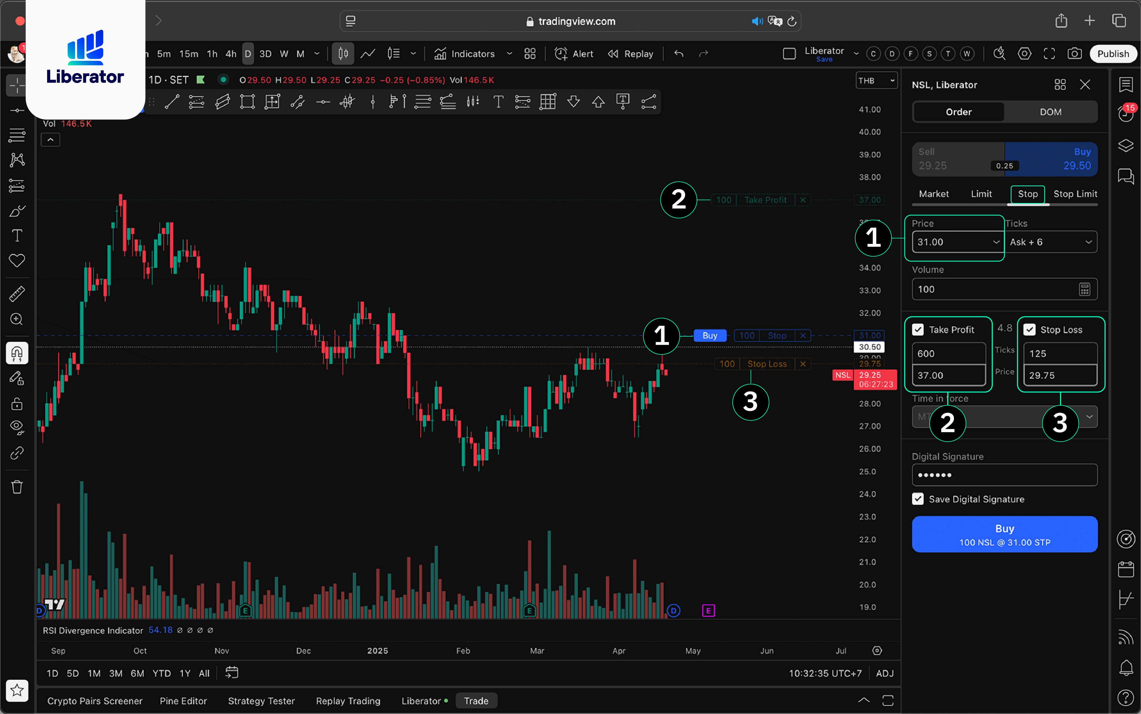Click the Volume input field
The height and width of the screenshot is (714, 1141).
[1005, 289]
